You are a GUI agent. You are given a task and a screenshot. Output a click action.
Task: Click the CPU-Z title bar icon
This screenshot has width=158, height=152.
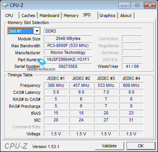(5, 5)
